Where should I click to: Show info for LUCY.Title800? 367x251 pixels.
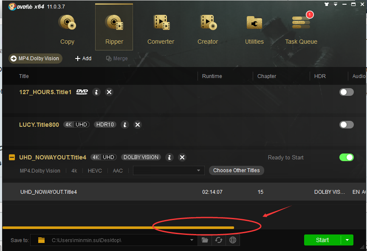[x=125, y=125]
